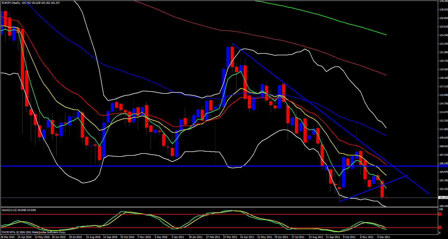Screen dimensions: 448x239
Task: Click the 19 Jun 2011 date label
Action: click(282, 237)
